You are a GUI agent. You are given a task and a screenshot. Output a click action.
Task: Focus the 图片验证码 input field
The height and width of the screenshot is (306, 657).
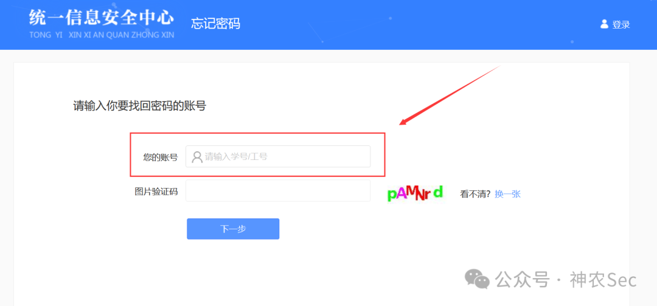pyautogui.click(x=278, y=191)
